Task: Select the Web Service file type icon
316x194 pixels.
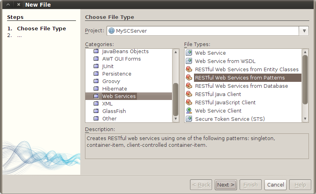Action: coord(189,53)
